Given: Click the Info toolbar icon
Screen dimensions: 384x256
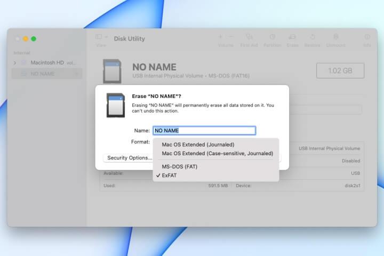Looking at the screenshot, I should click(367, 37).
